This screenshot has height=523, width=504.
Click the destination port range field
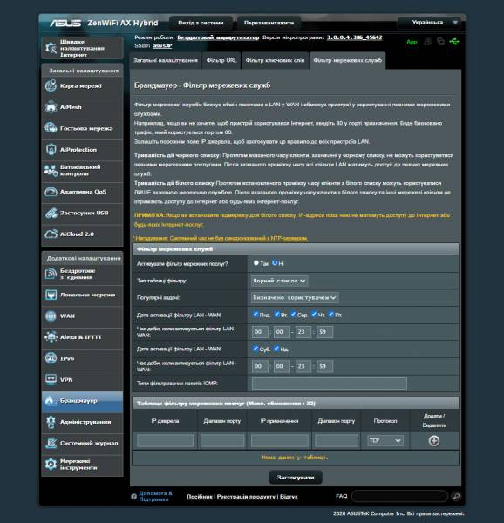click(x=337, y=440)
